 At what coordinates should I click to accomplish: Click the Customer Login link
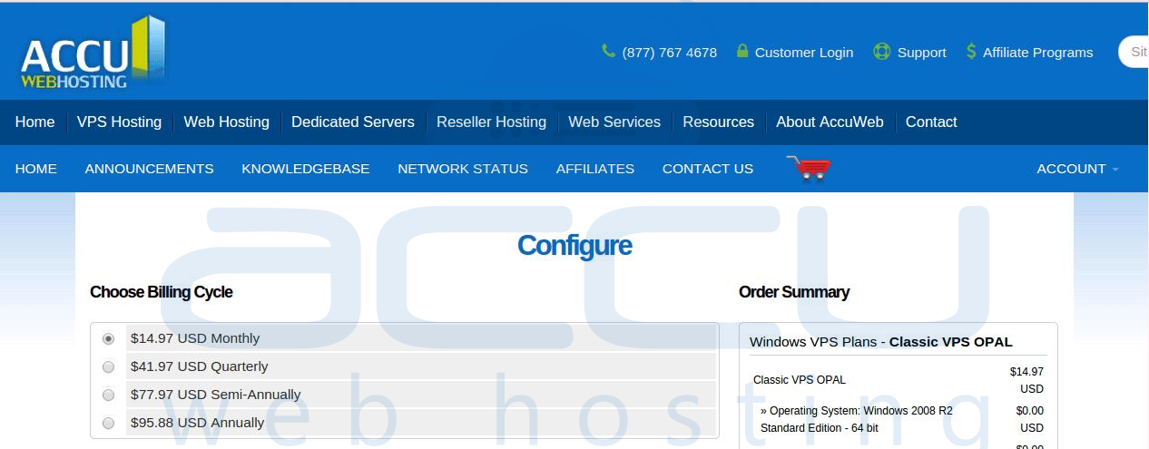click(804, 53)
